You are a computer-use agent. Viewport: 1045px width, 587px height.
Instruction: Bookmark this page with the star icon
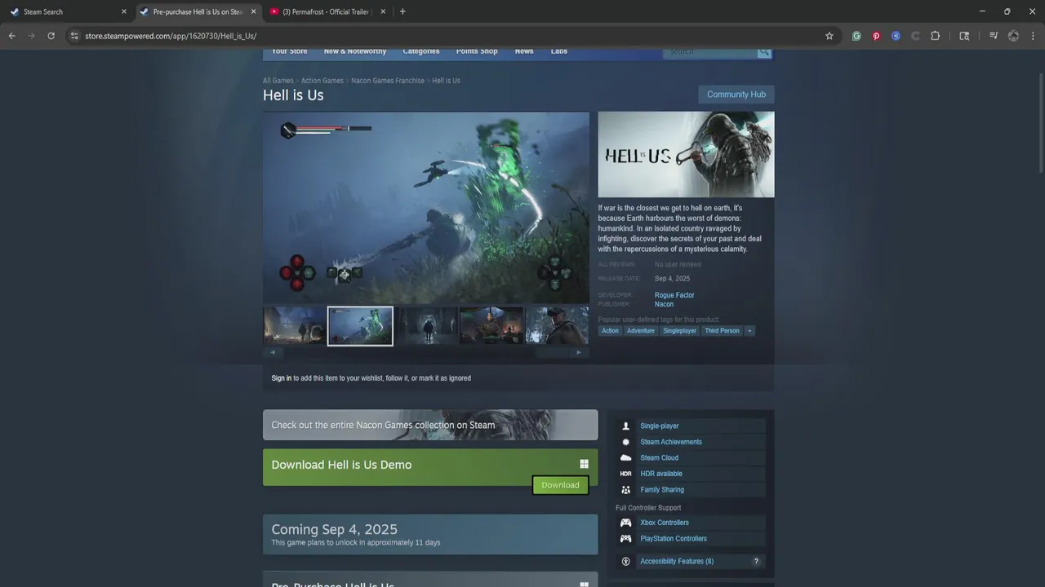(829, 36)
